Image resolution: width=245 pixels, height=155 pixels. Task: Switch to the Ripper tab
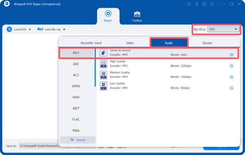point(108,16)
